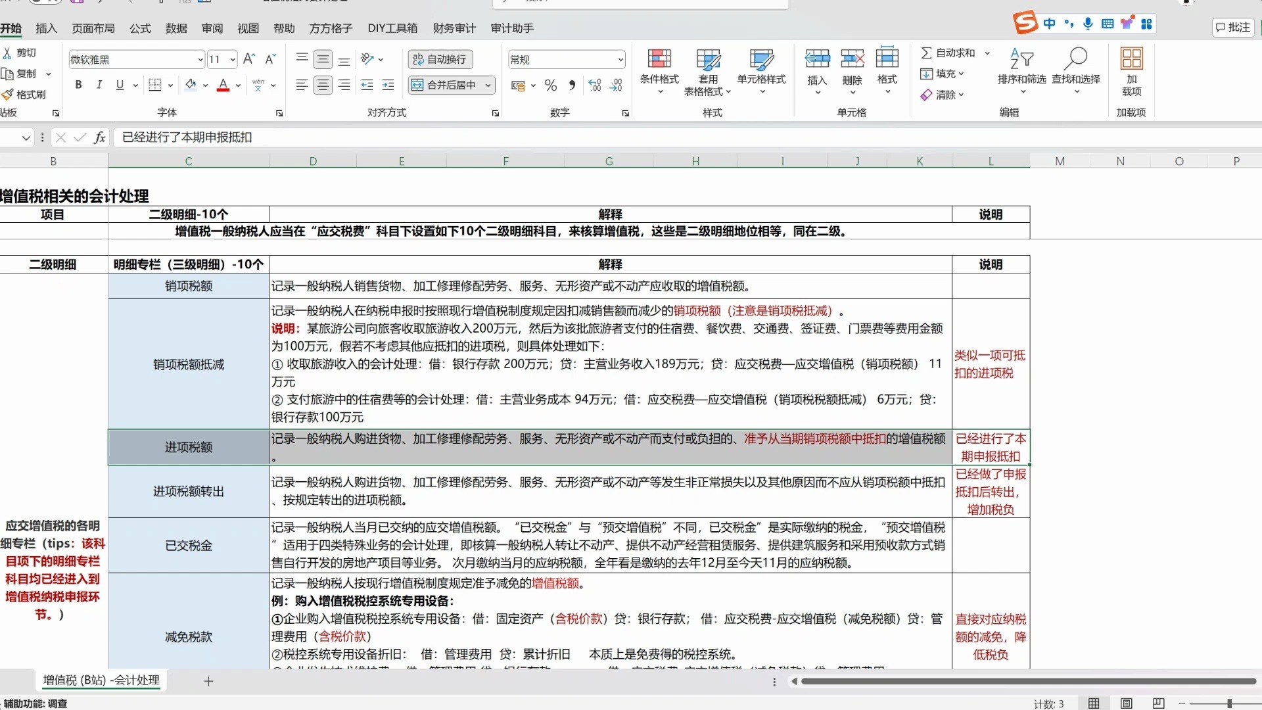Image resolution: width=1262 pixels, height=710 pixels.
Task: Toggle italic formatting button I
Action: point(99,85)
